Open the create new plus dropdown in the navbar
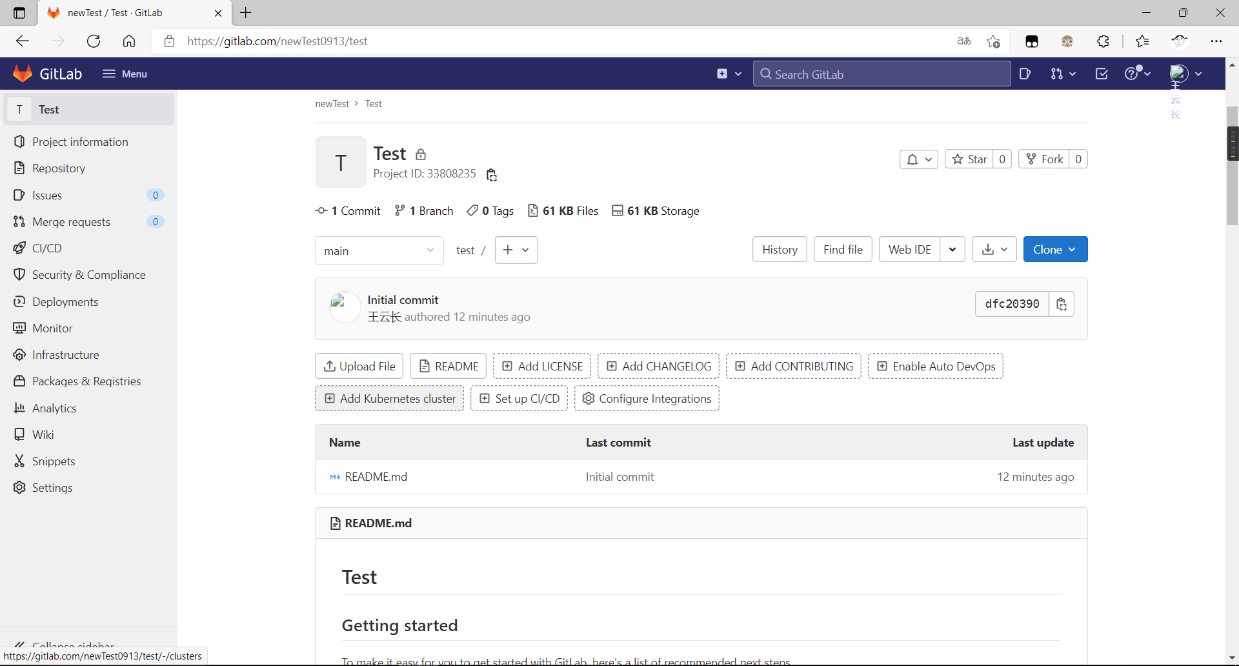1239x666 pixels. tap(729, 74)
